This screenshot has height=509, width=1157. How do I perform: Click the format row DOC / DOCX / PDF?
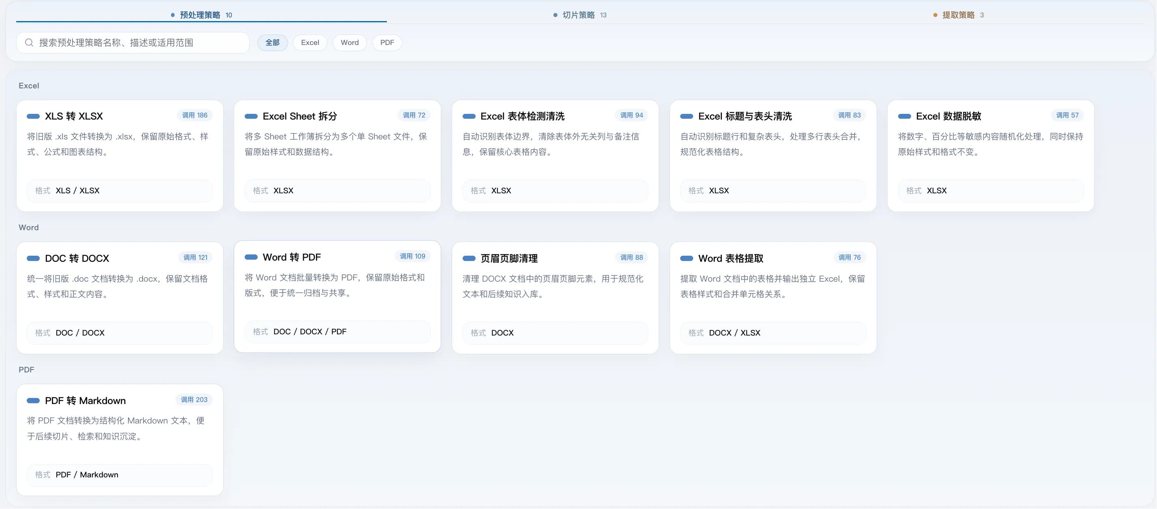[337, 332]
